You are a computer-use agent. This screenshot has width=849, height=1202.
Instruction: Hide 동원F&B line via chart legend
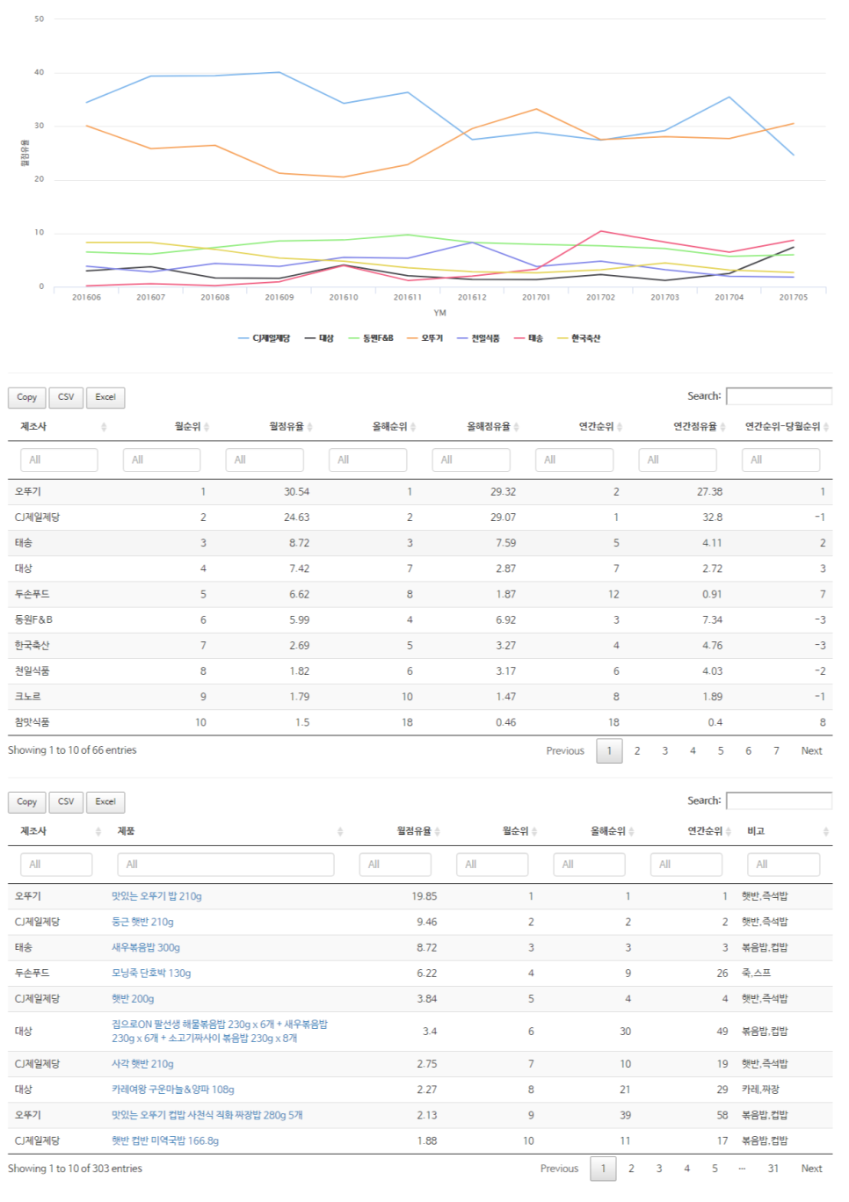371,338
